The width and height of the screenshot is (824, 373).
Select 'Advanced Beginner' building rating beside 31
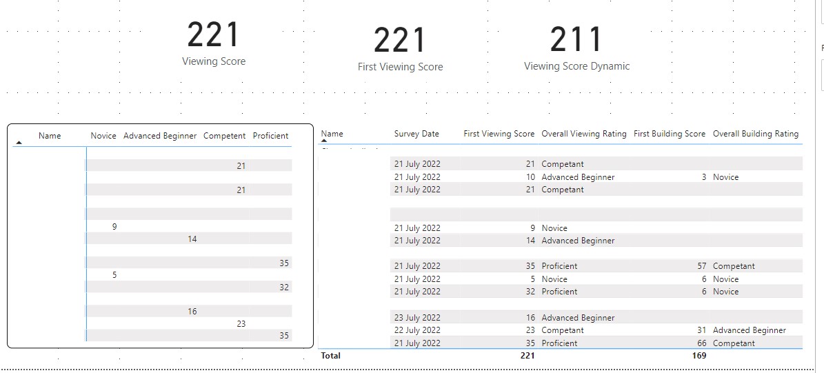click(x=750, y=330)
